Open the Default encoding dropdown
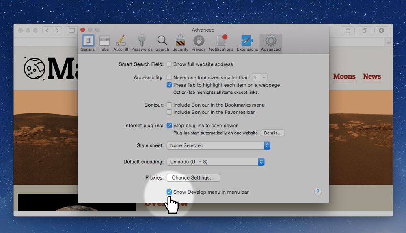406x233 pixels. 216,162
